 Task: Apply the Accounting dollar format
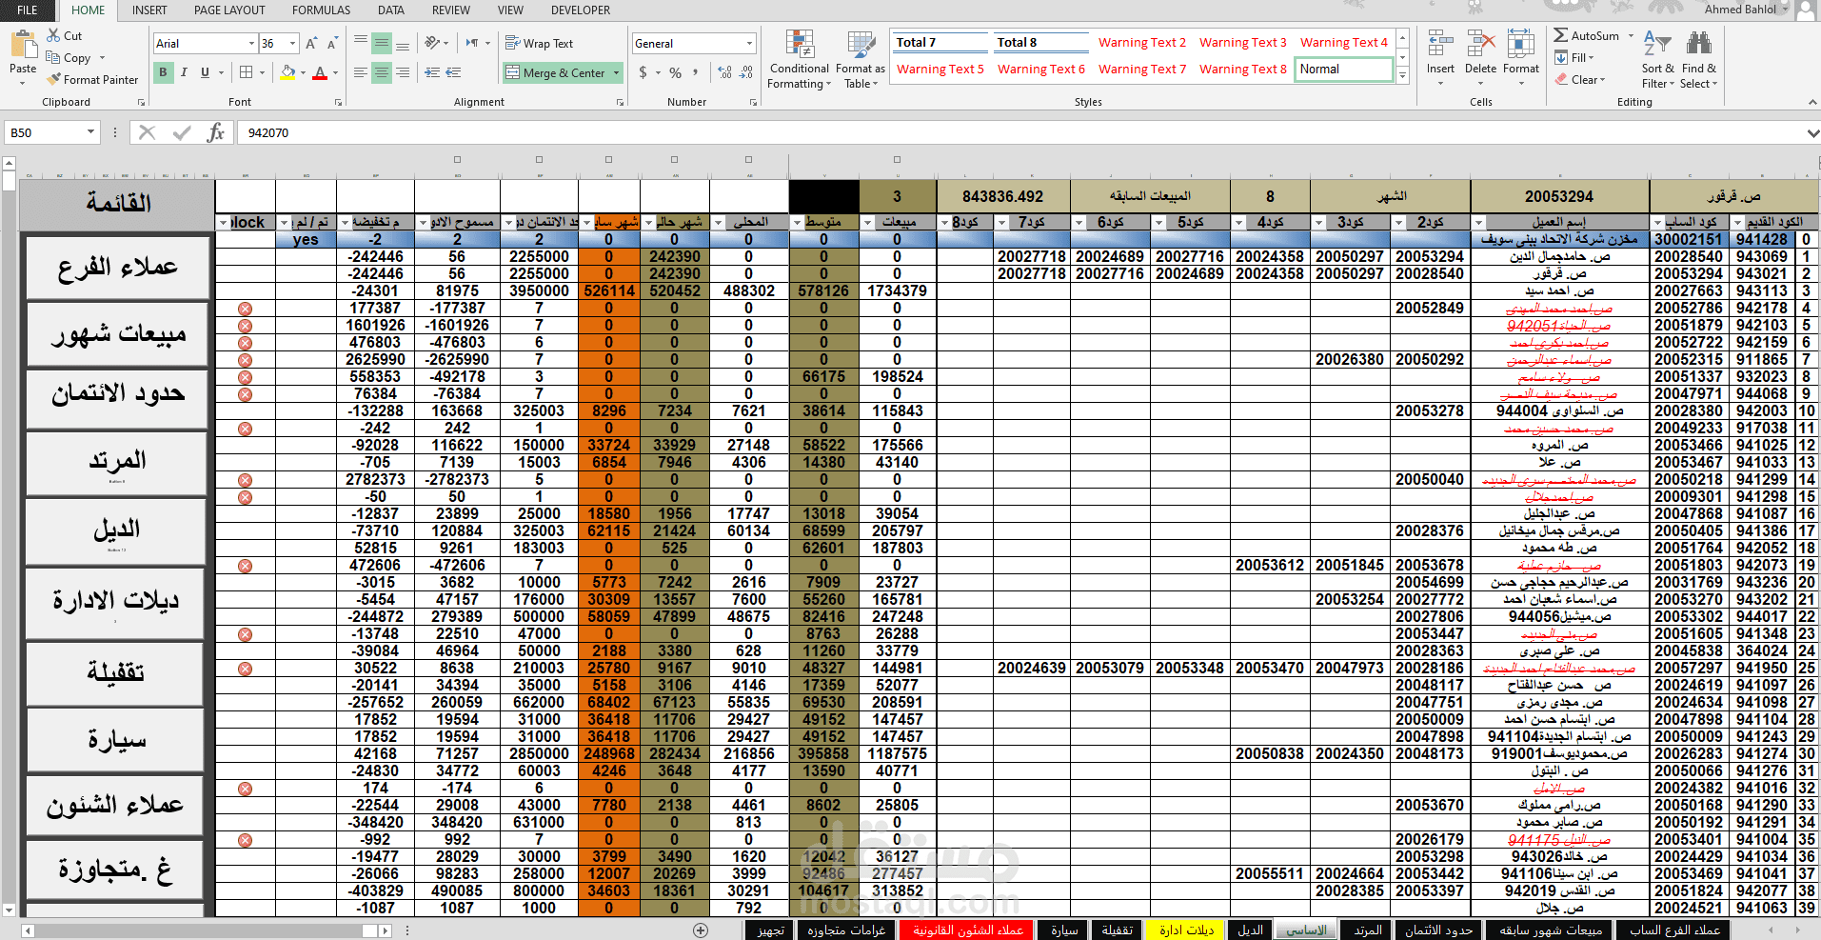point(643,72)
